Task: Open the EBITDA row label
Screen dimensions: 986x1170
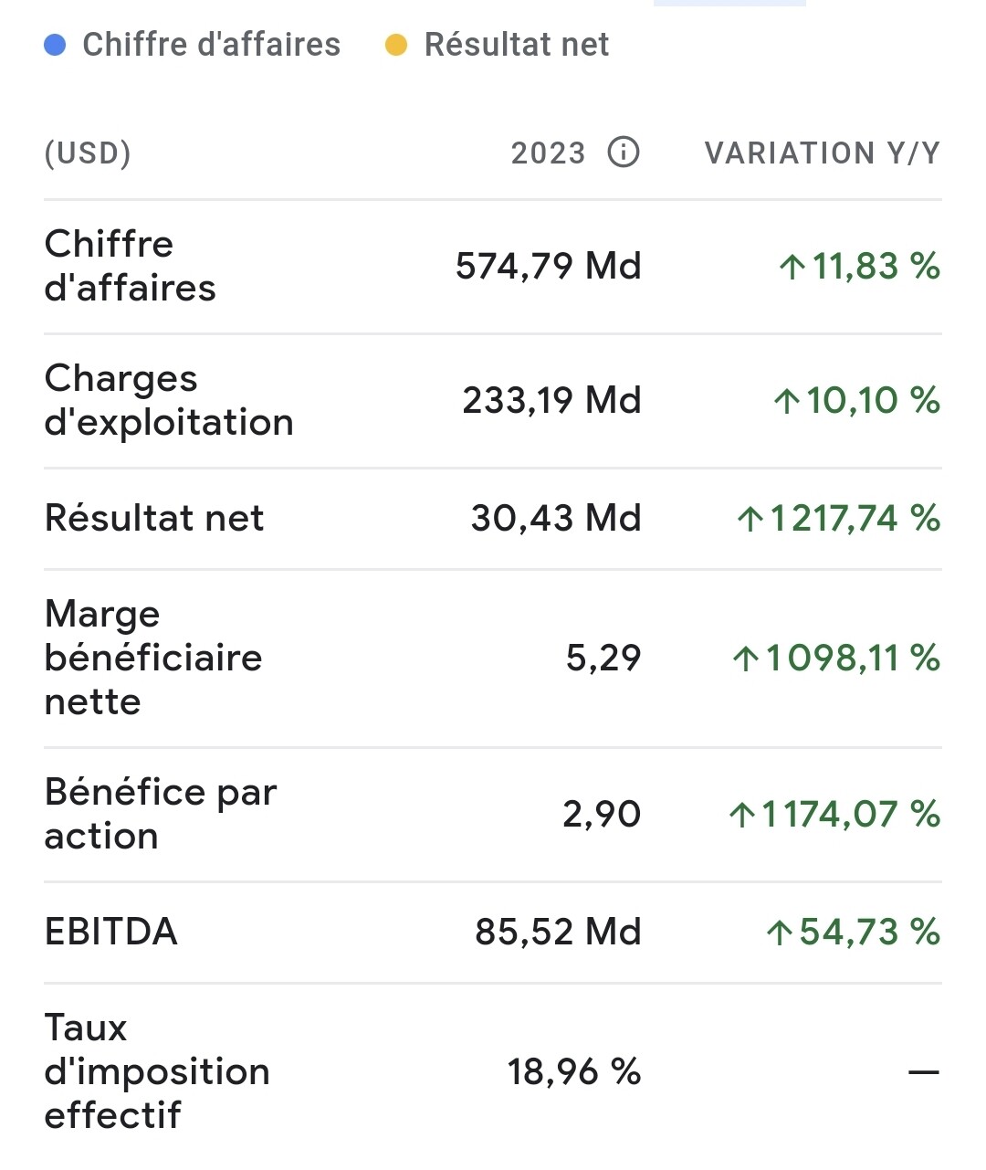Action: coord(110,932)
